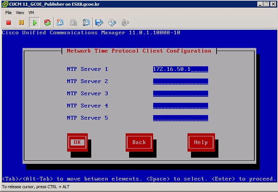278x192 pixels.
Task: Focus the NTP Server 4 field
Action: pos(180,106)
